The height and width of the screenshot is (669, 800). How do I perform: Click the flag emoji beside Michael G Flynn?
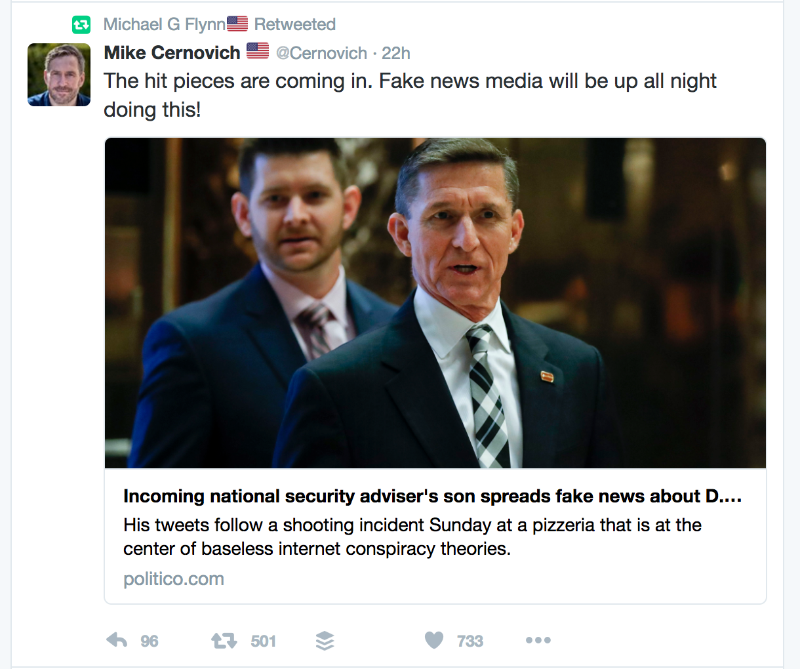click(237, 24)
